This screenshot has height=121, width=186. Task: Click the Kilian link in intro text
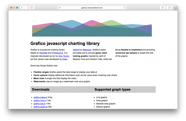click(x=65, y=59)
